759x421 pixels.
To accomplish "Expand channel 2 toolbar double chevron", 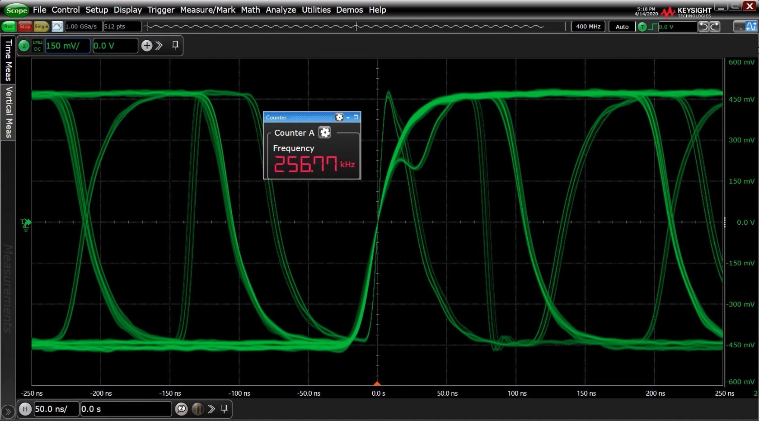I will click(x=159, y=46).
